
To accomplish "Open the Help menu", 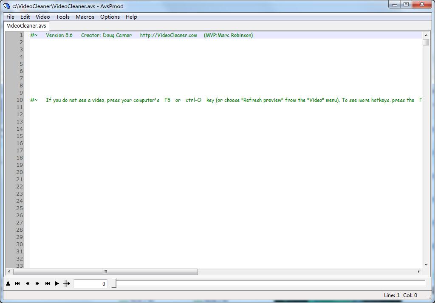I will point(131,17).
